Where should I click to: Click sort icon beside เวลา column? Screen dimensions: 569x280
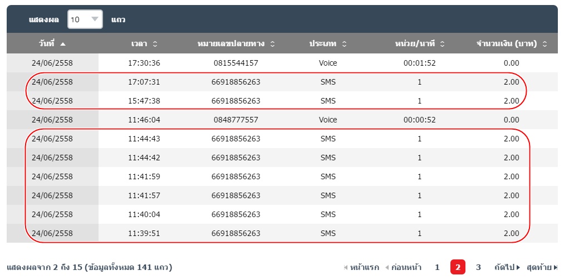click(x=155, y=44)
